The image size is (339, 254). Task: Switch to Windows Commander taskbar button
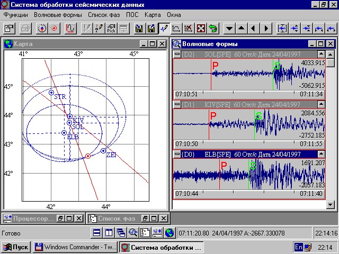point(75,247)
